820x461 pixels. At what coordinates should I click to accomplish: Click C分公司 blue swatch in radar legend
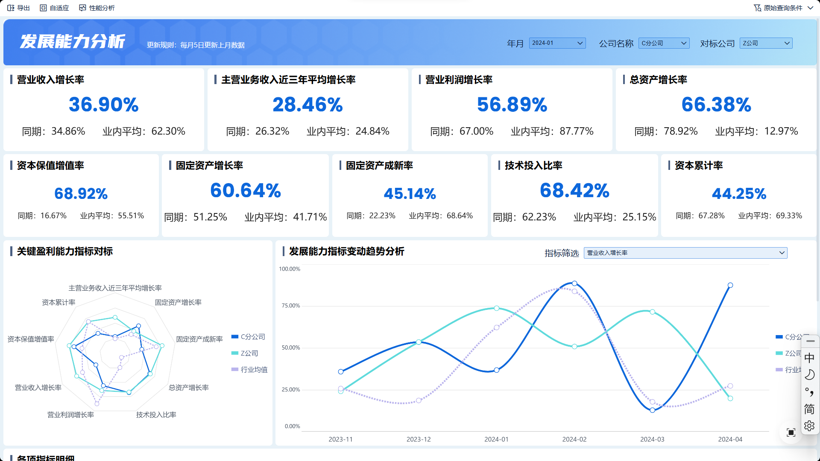pos(234,337)
